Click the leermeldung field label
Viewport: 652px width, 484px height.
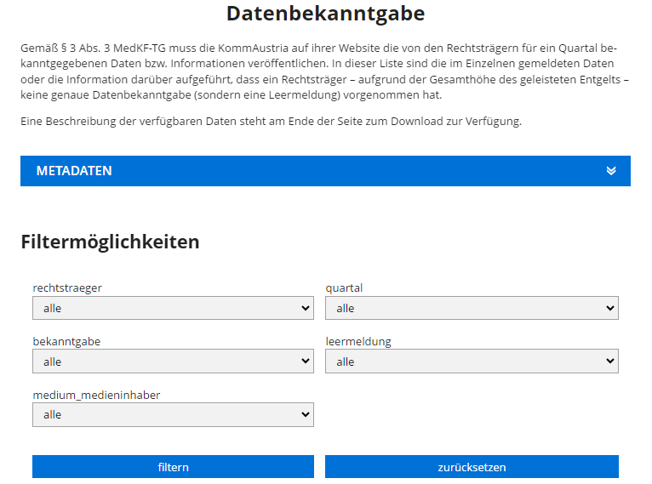tap(358, 341)
